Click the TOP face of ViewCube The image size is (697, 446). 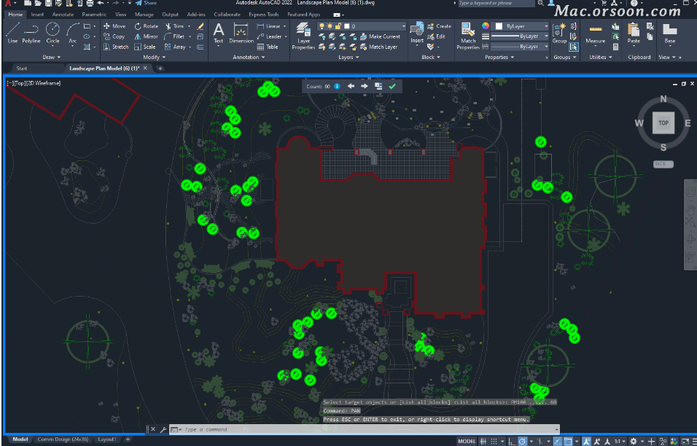tap(663, 123)
